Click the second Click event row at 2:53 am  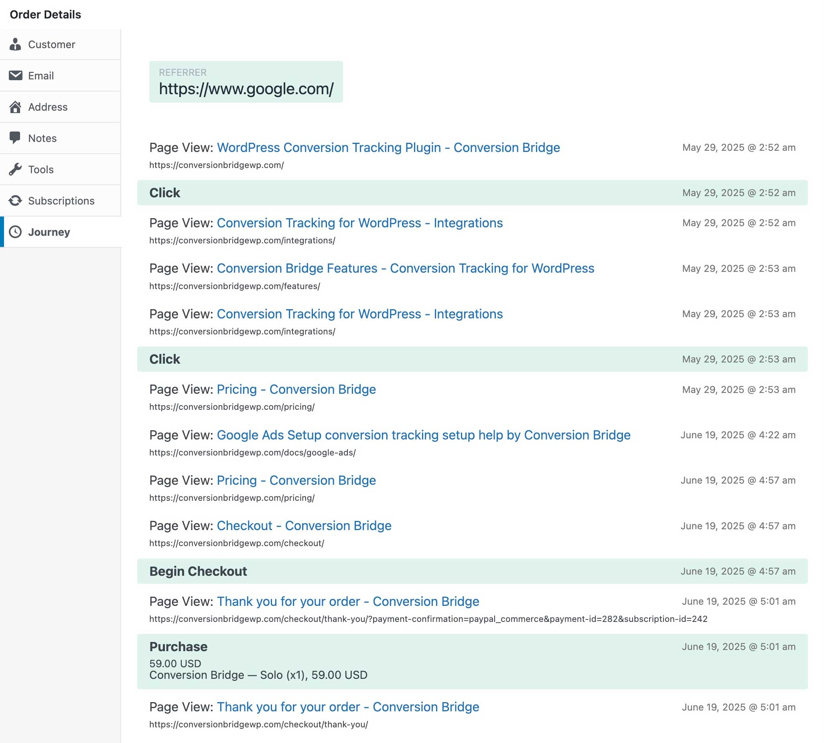click(472, 359)
